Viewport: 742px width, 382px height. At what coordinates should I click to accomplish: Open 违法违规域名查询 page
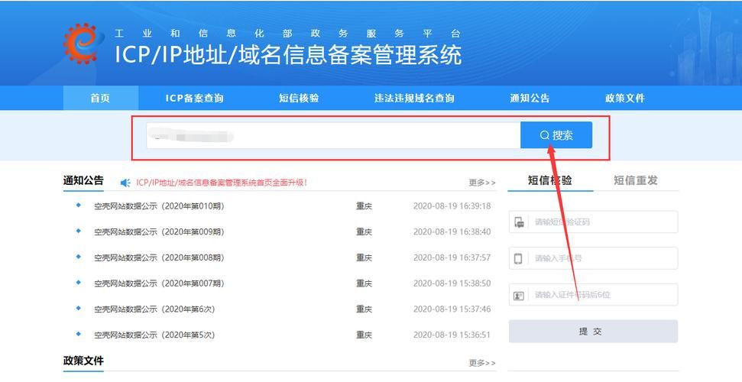point(414,98)
